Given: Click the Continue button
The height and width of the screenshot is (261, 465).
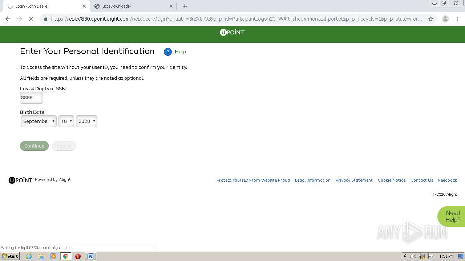Looking at the screenshot, I should pyautogui.click(x=34, y=146).
